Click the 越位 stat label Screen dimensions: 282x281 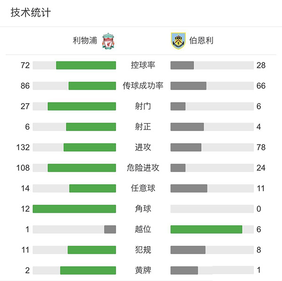(143, 229)
